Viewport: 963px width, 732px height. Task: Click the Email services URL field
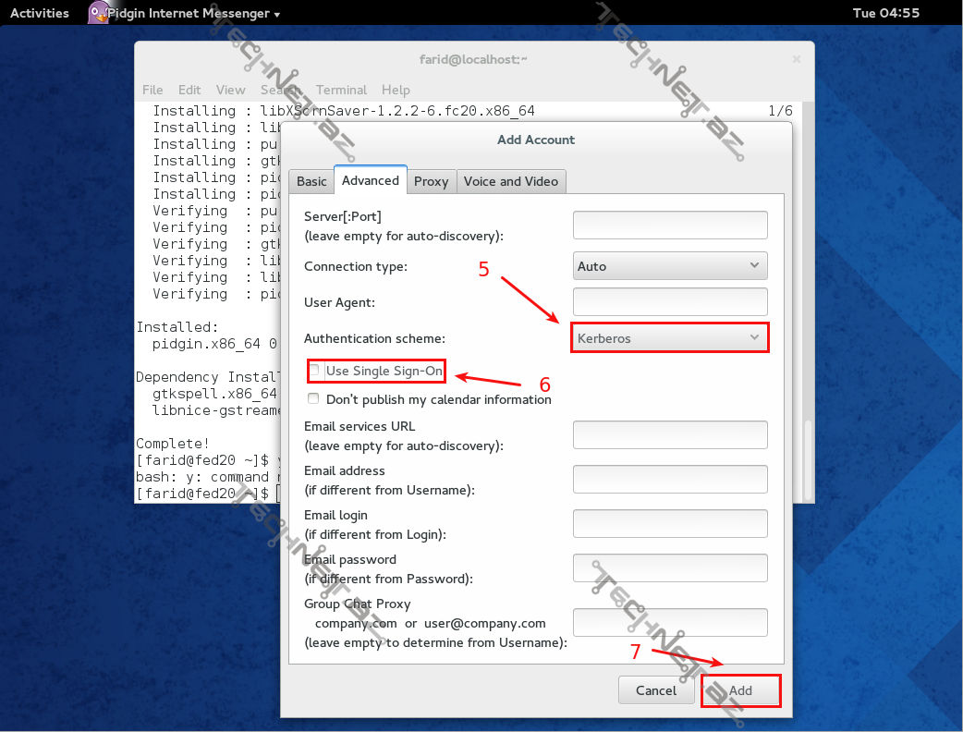670,434
